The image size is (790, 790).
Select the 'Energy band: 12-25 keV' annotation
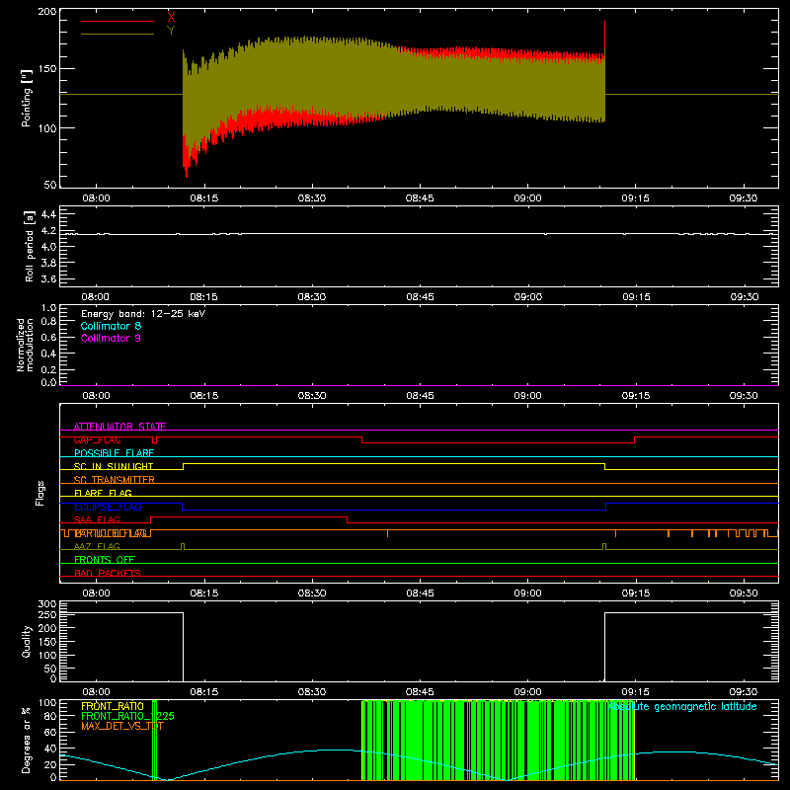point(143,314)
